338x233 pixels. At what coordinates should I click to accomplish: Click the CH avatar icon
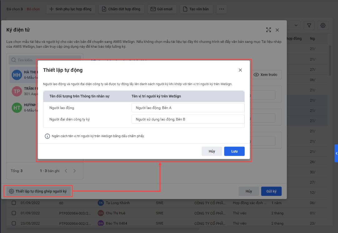101,213
